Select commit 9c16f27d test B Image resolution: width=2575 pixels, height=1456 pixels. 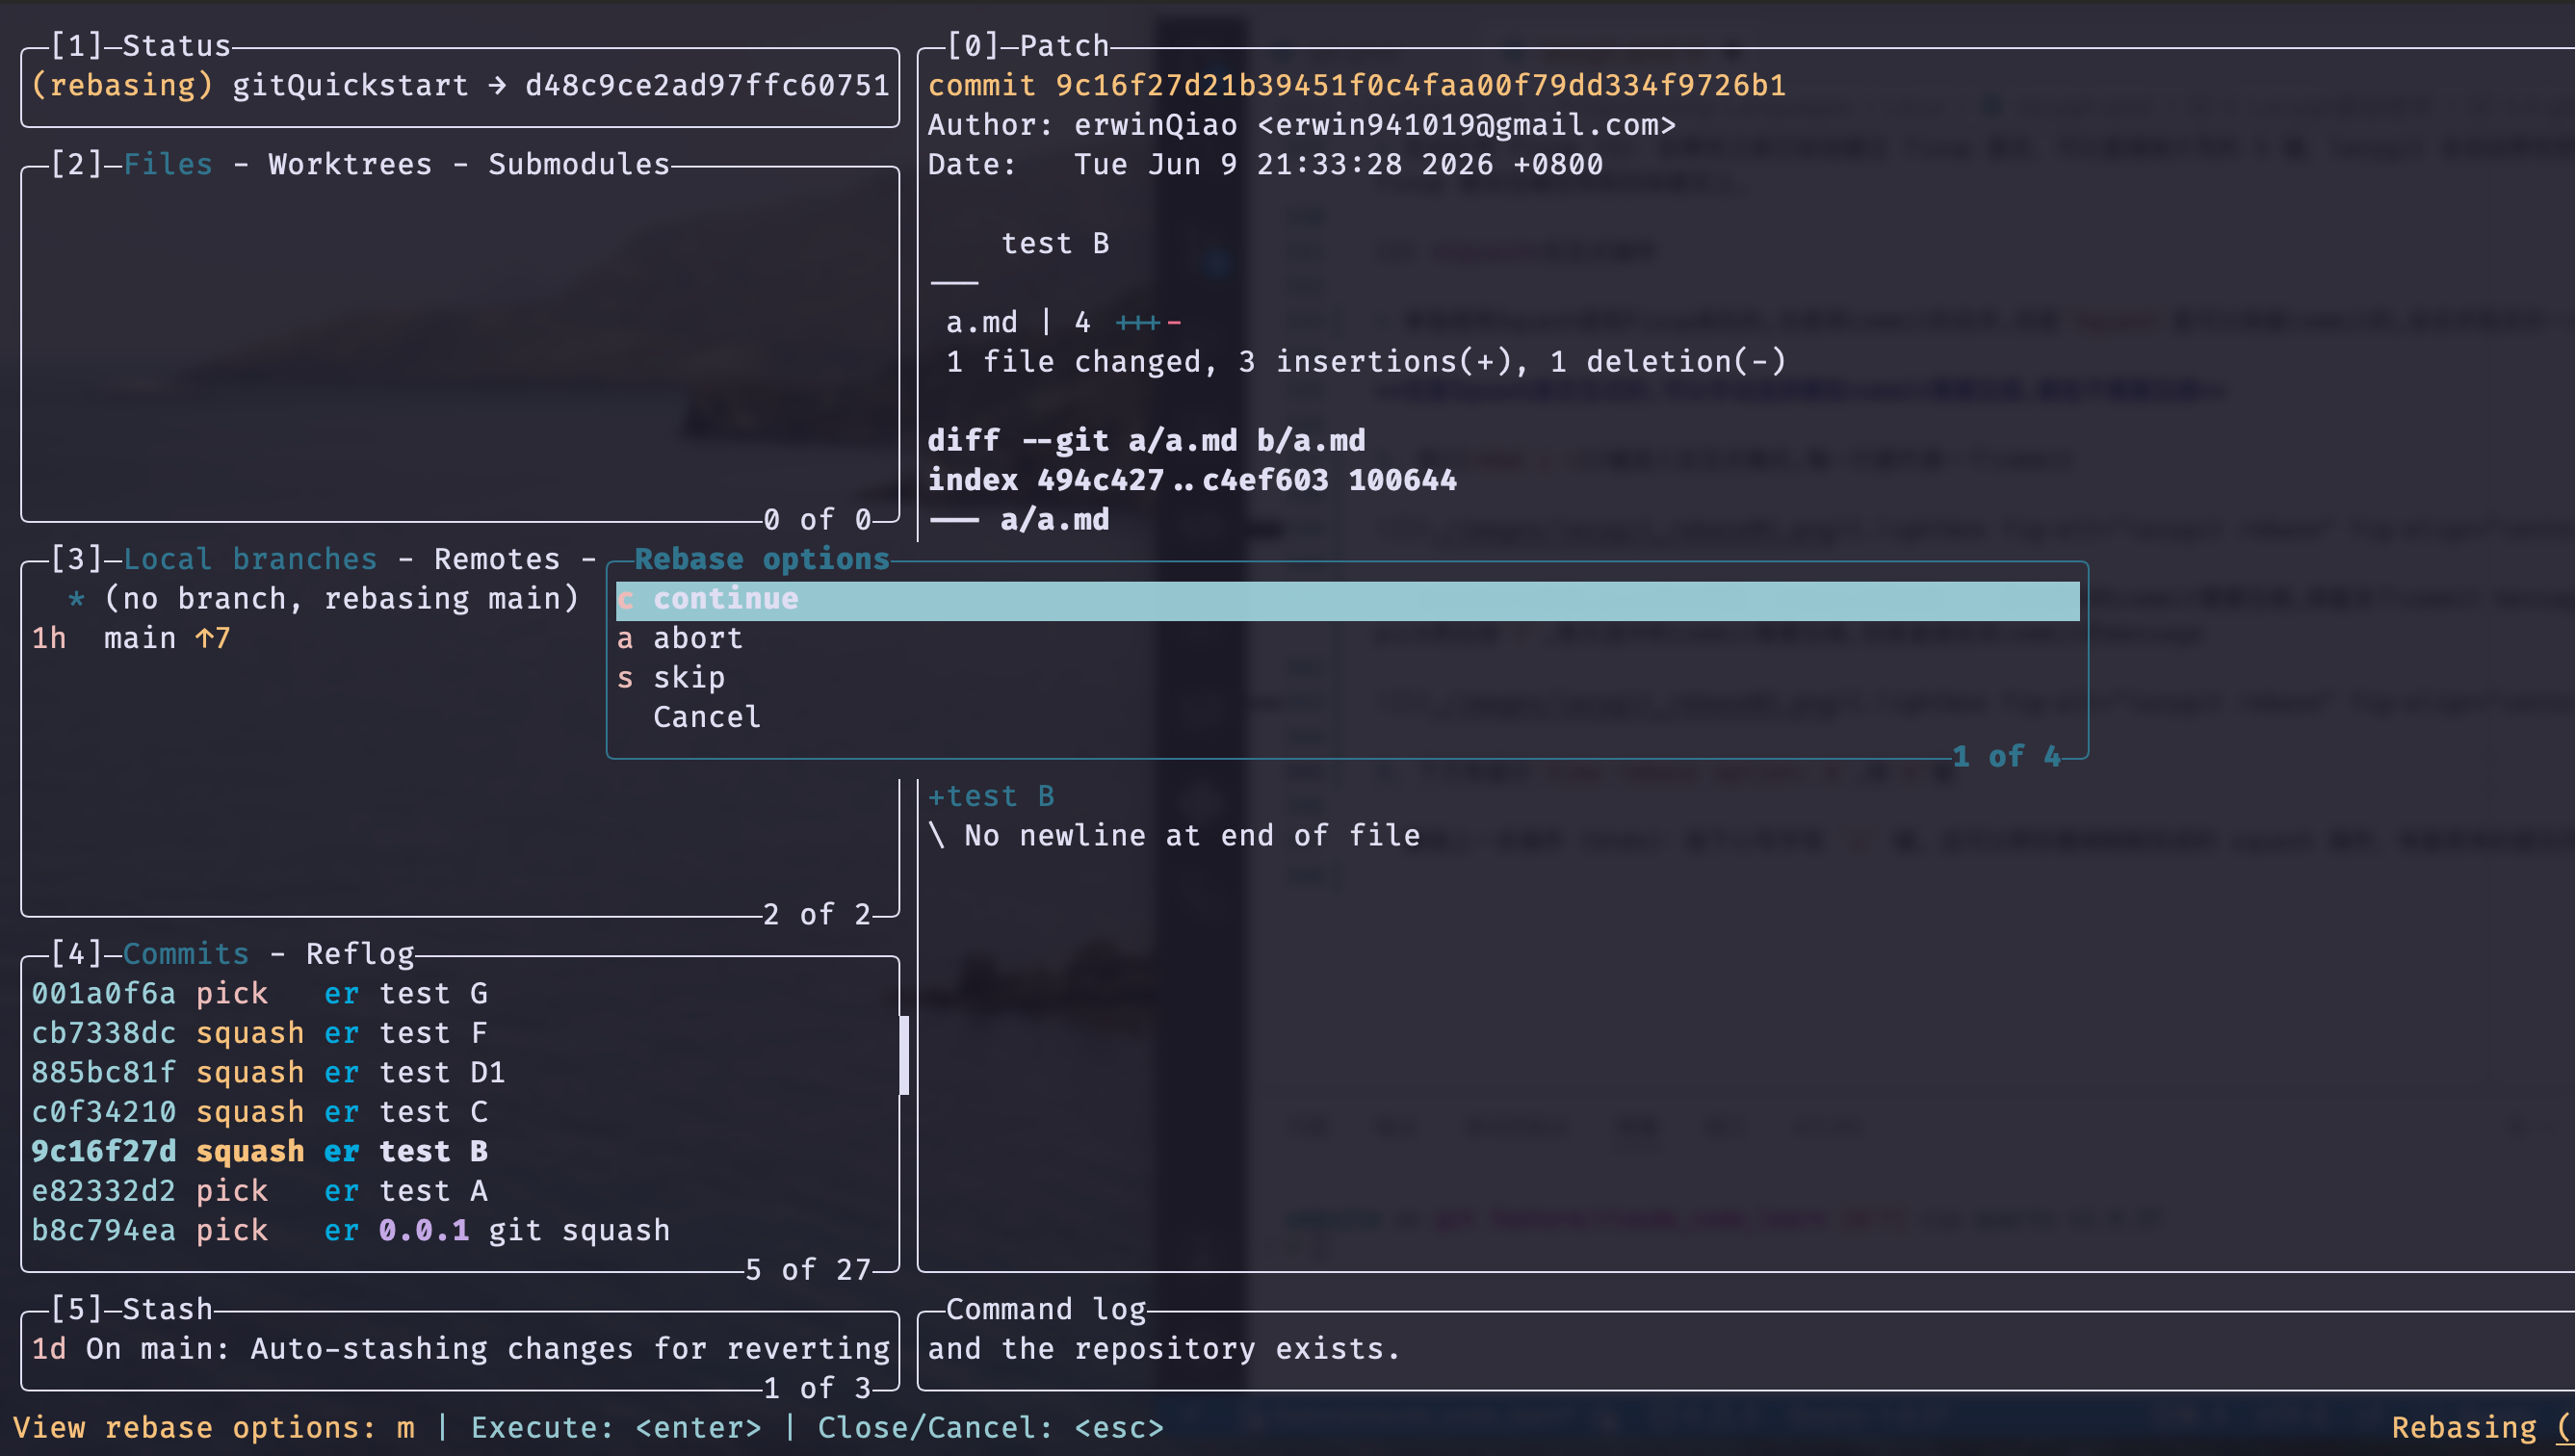click(462, 1152)
